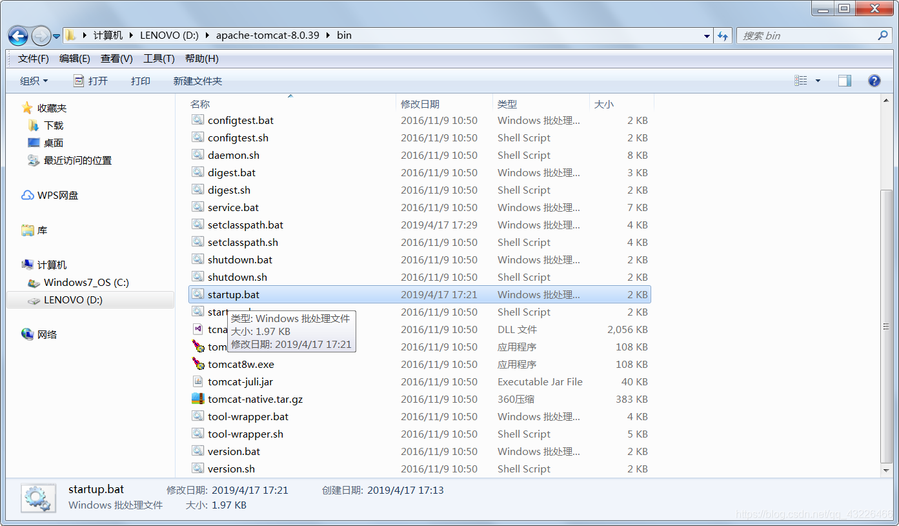Click the configtest.sh file icon
The height and width of the screenshot is (526, 899).
click(197, 137)
